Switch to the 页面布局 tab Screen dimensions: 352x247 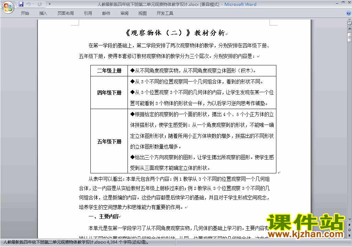[x=66, y=13]
